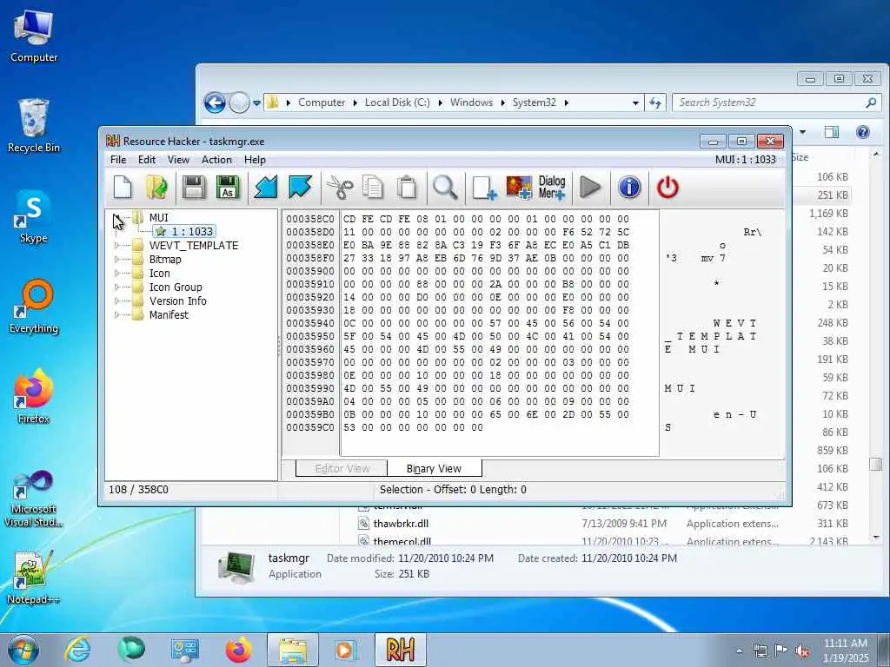Image resolution: width=890 pixels, height=667 pixels.
Task: Open the File menu
Action: point(118,160)
